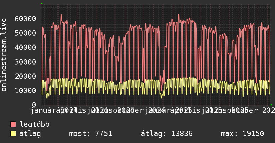
Task: Click the 50000 y-axis label
Action: (x=26, y=33)
